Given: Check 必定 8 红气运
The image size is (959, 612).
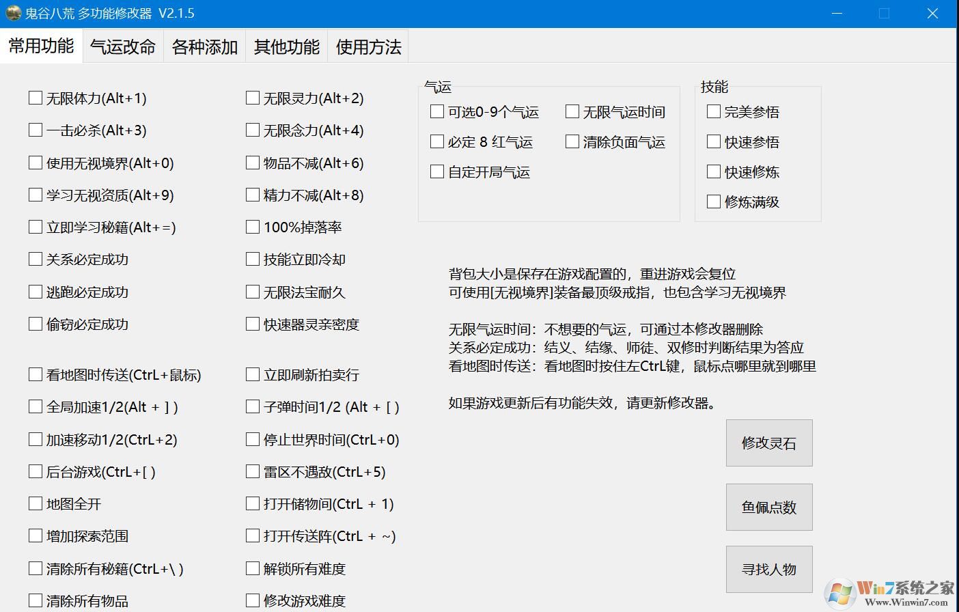Looking at the screenshot, I should [x=436, y=141].
